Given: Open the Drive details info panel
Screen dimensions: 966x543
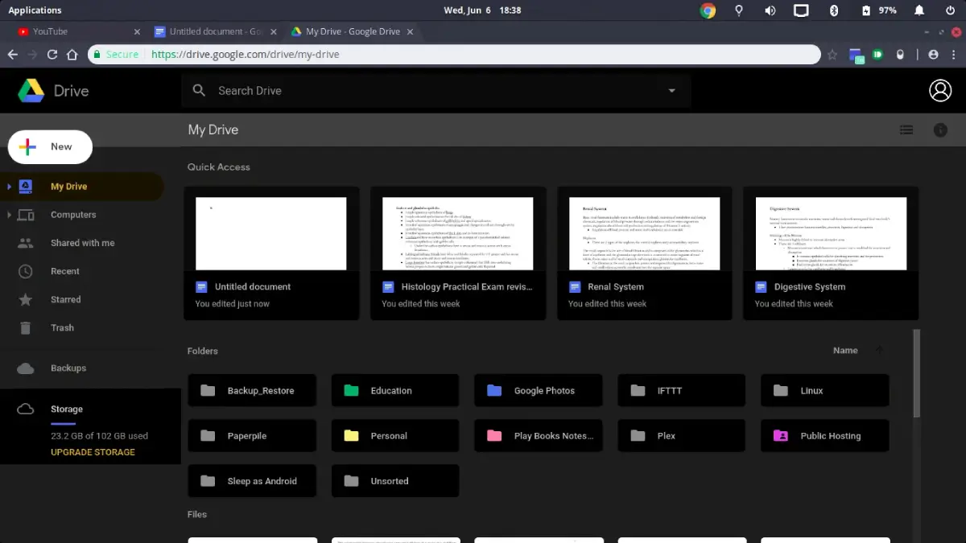Looking at the screenshot, I should 940,130.
